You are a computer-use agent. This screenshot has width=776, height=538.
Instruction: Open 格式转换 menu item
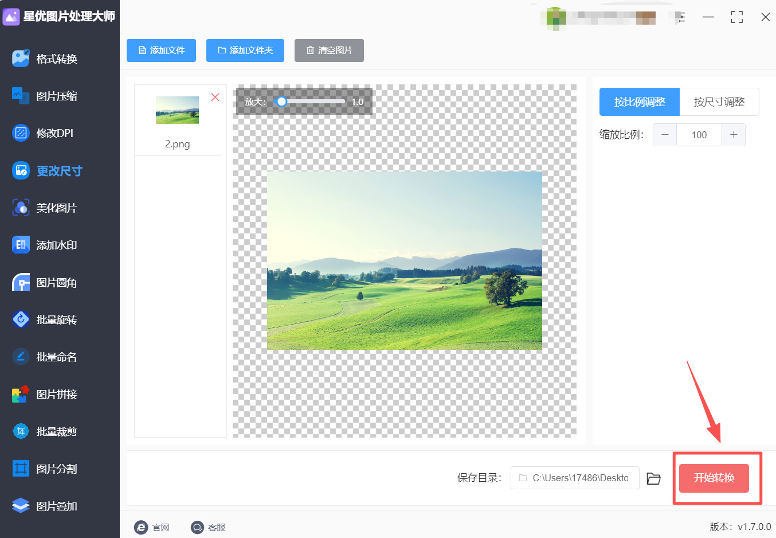(57, 59)
